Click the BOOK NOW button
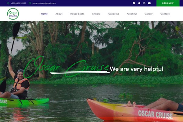The height and width of the screenshot is (122, 183). coord(168,3)
